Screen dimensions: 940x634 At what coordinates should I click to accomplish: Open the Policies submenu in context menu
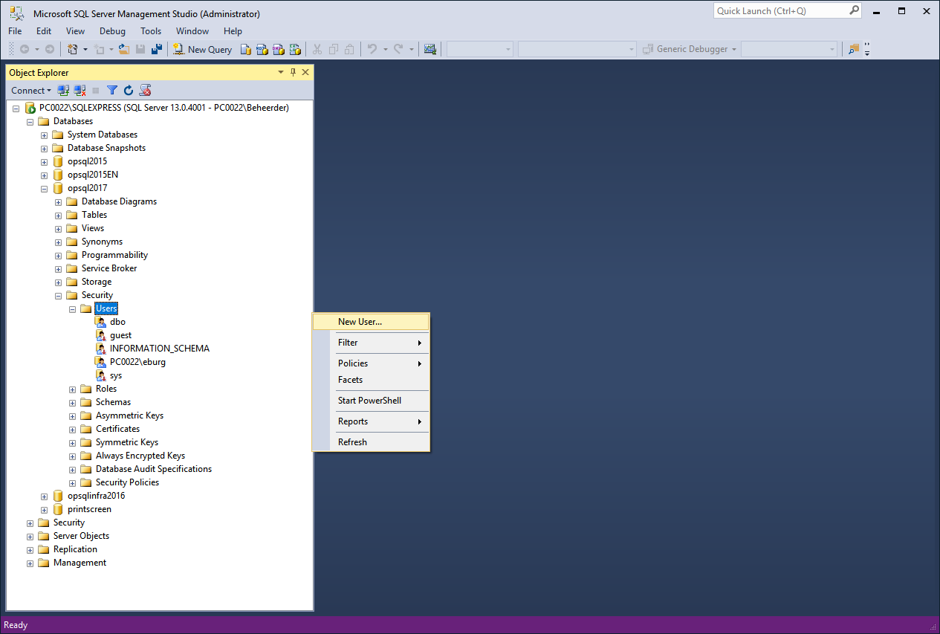point(371,363)
